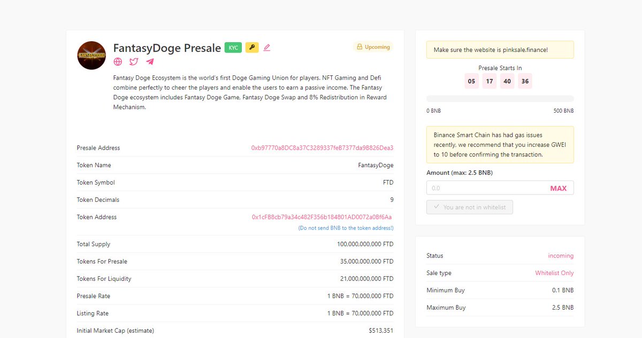Click the token symbol value 'FTD'
Image resolution: width=642 pixels, height=338 pixels.
point(388,183)
